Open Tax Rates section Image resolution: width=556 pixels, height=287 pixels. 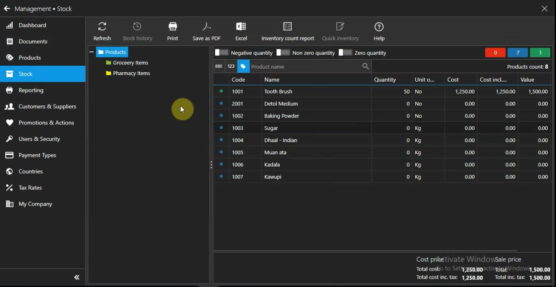43,188
